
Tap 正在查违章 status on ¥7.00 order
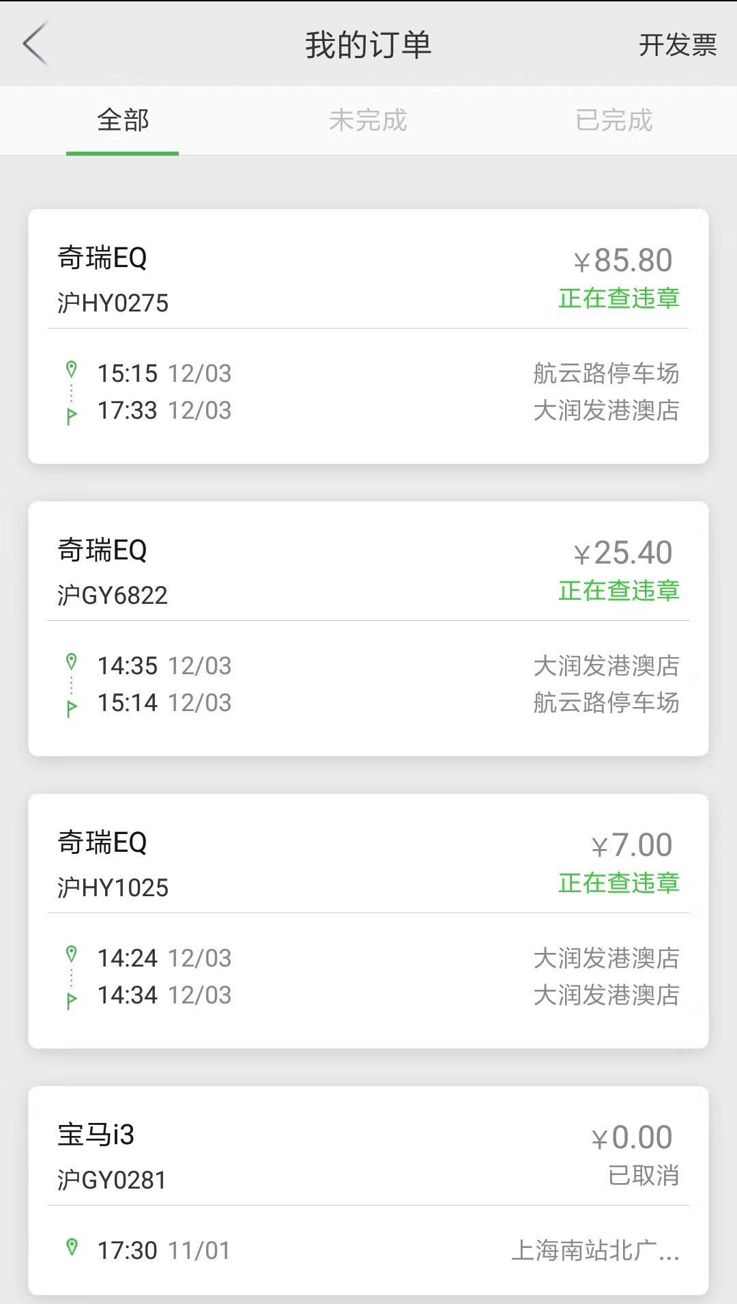pos(618,883)
